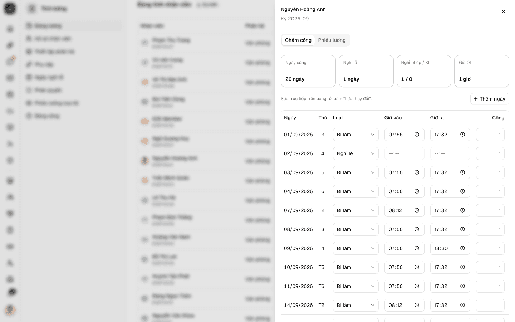Expand Loại dropdown for 09/09/2026

(355, 248)
